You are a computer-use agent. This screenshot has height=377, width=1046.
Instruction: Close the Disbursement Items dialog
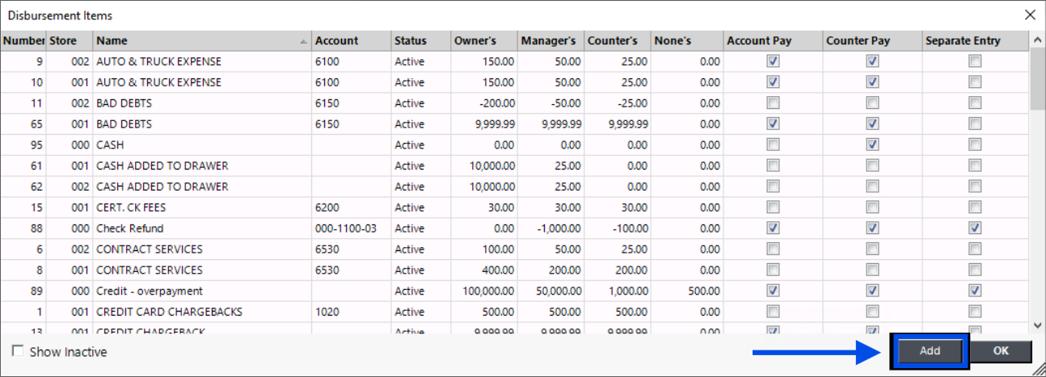pos(1030,15)
